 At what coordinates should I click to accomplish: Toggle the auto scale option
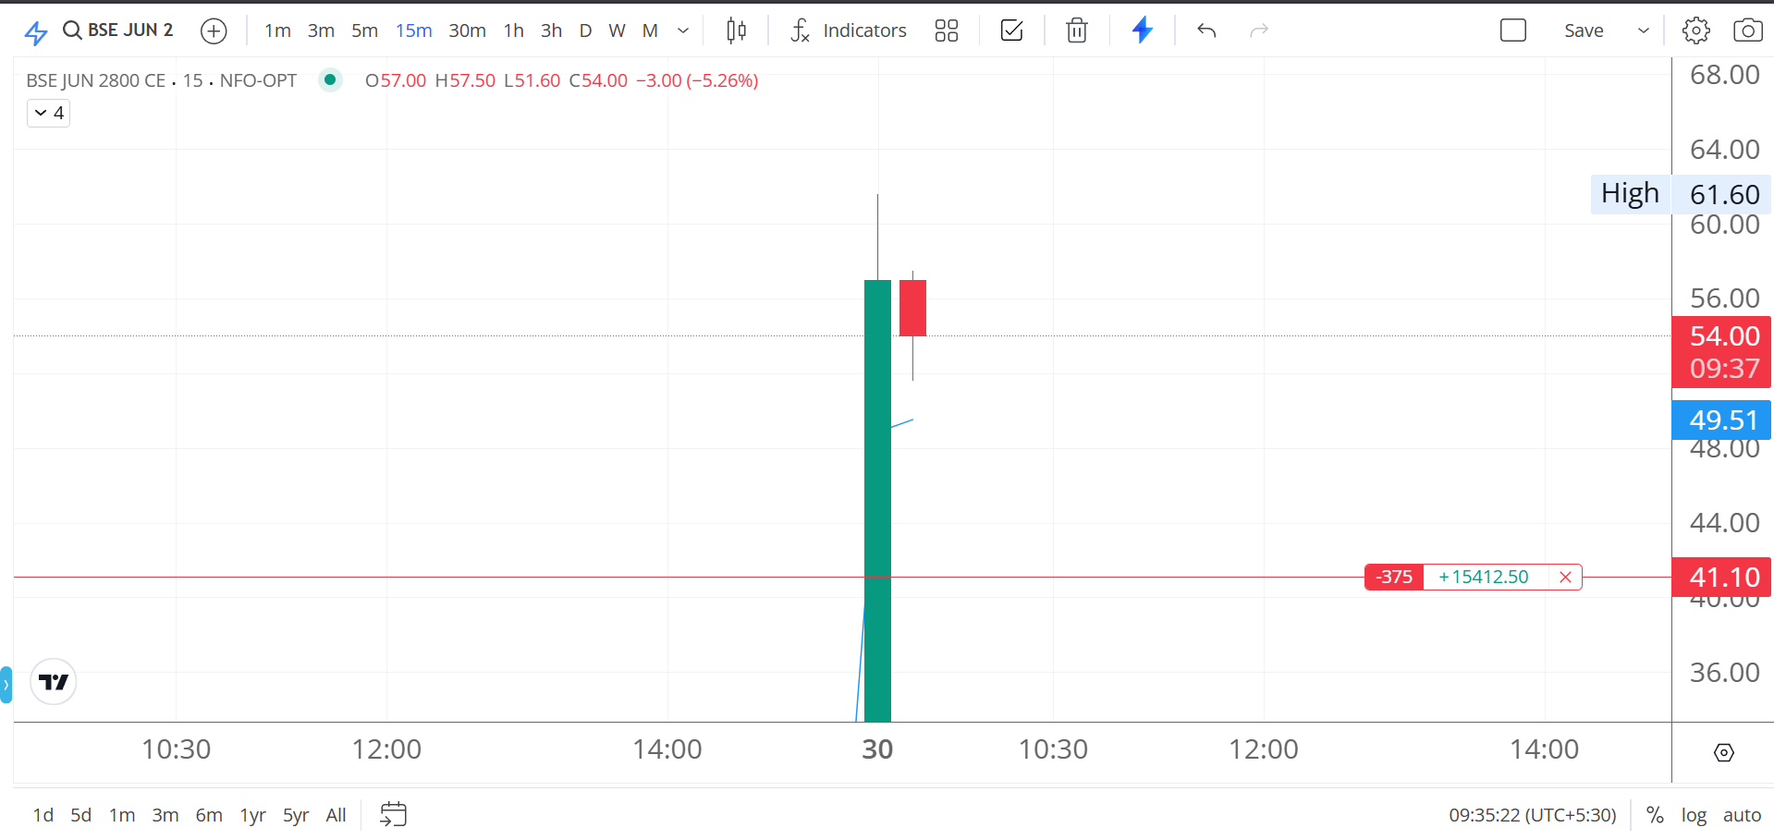pos(1742,815)
